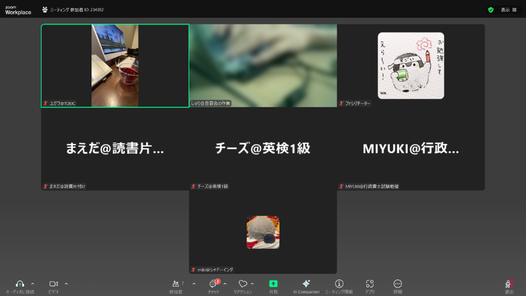The width and height of the screenshot is (526, 296).
Task: Open the AI Companion sparkle icon
Action: pyautogui.click(x=306, y=284)
